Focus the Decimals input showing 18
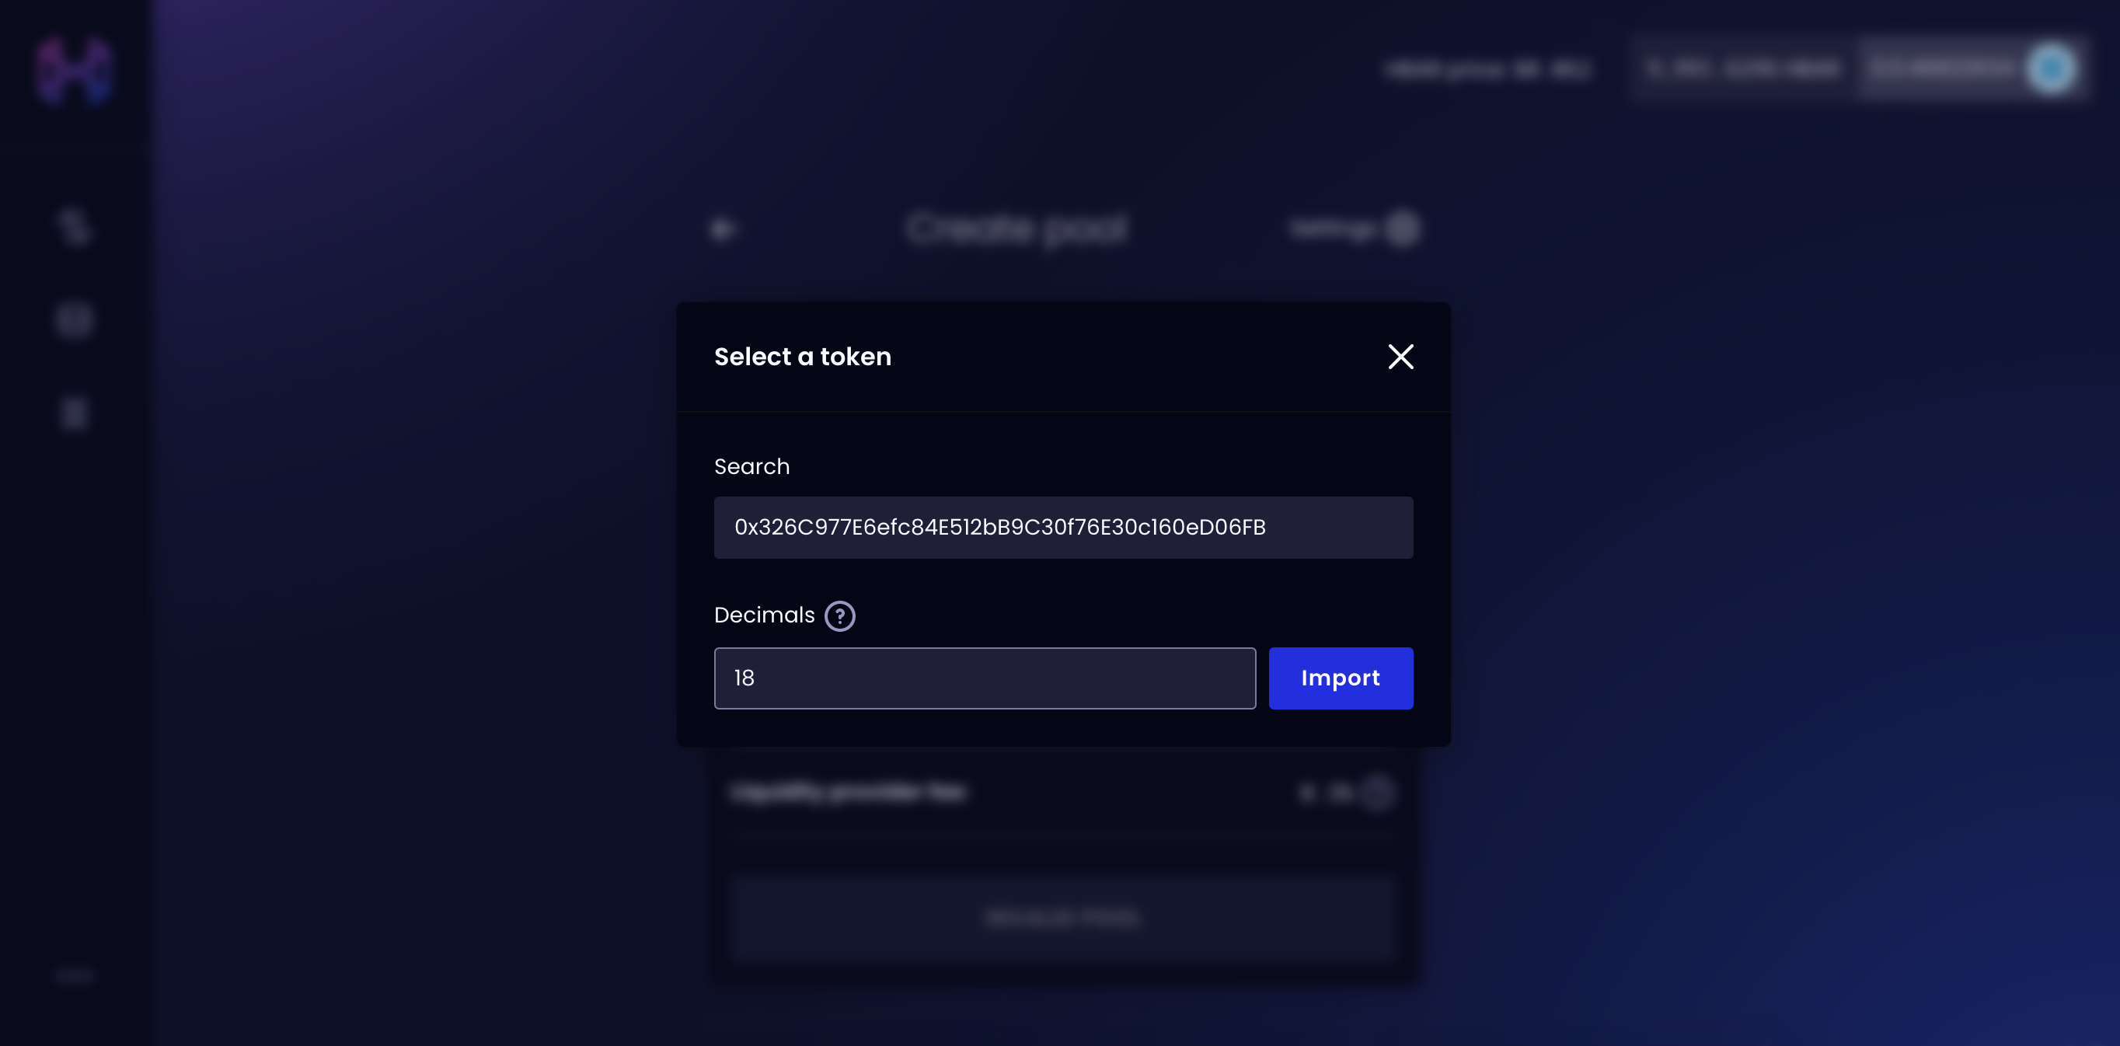Image resolution: width=2120 pixels, height=1046 pixels. [x=985, y=678]
